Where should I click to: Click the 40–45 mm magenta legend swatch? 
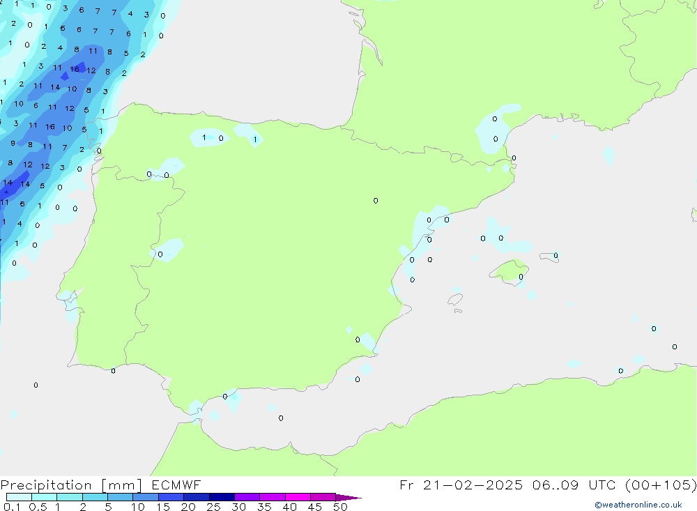[x=298, y=497]
